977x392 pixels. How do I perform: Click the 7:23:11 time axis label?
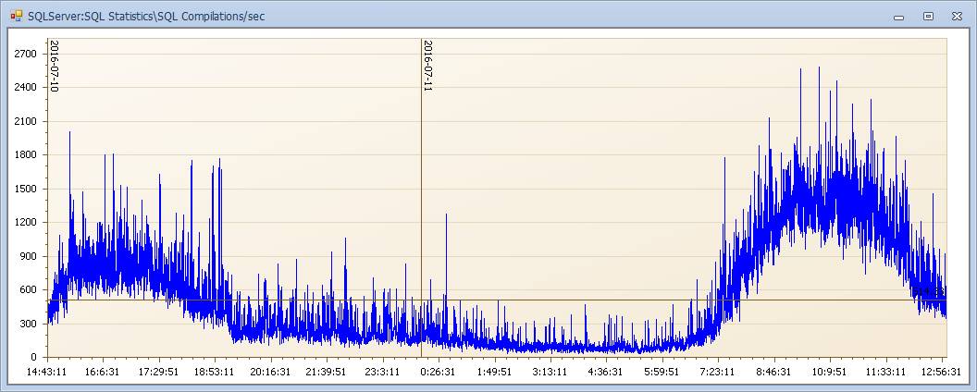719,372
